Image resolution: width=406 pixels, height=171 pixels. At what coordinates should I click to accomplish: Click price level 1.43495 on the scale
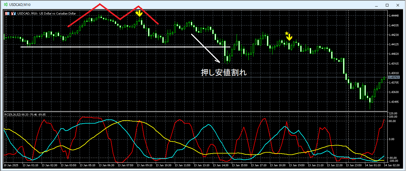pos(394,102)
